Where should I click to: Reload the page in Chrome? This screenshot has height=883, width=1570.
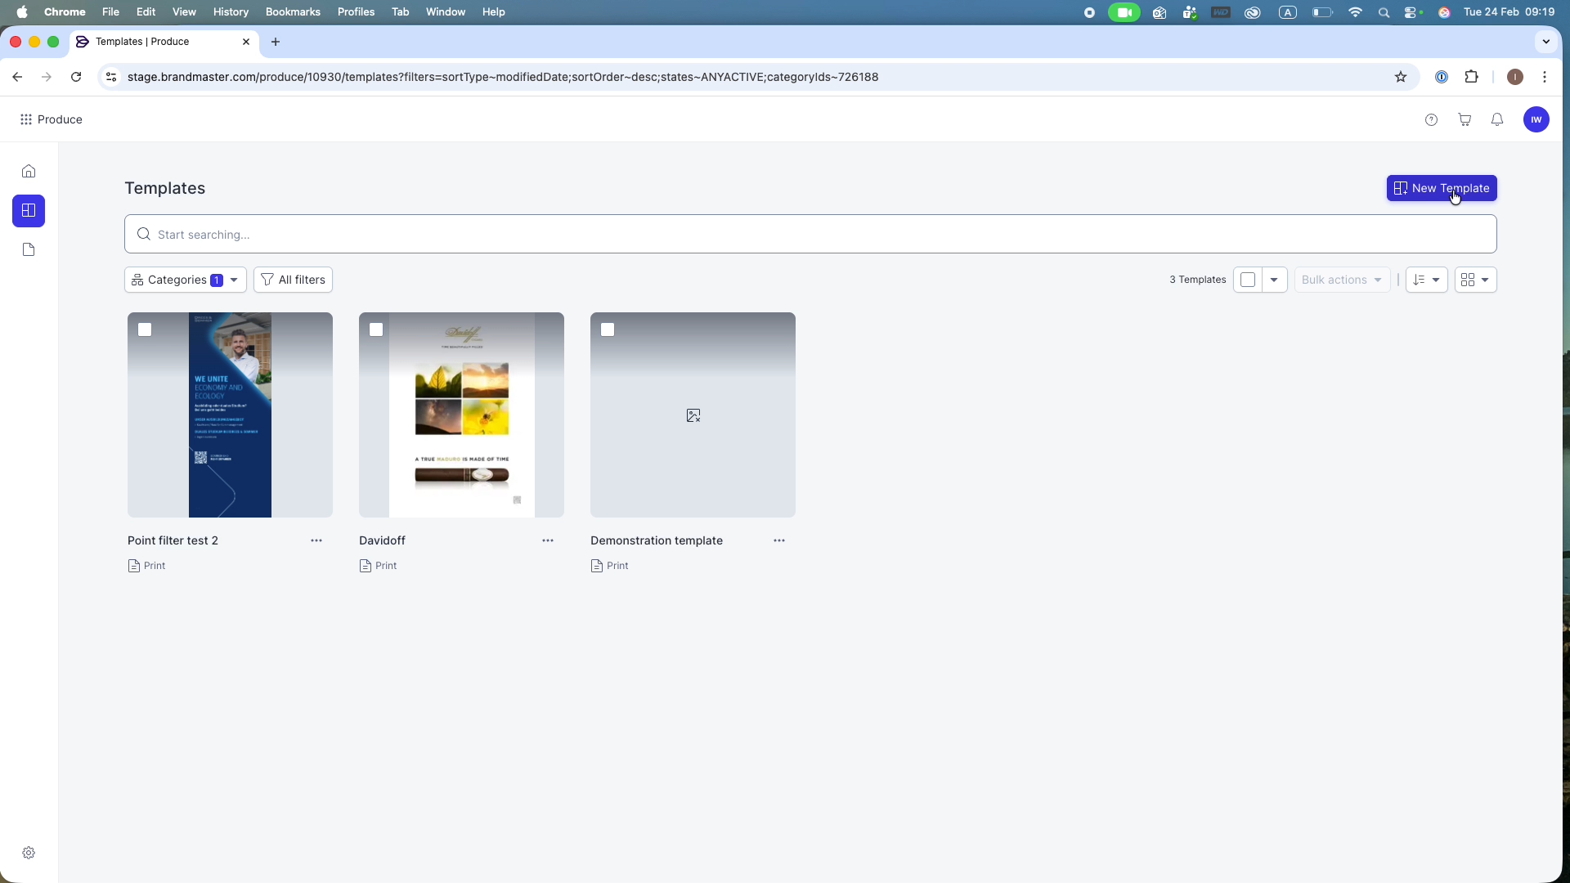pyautogui.click(x=76, y=77)
